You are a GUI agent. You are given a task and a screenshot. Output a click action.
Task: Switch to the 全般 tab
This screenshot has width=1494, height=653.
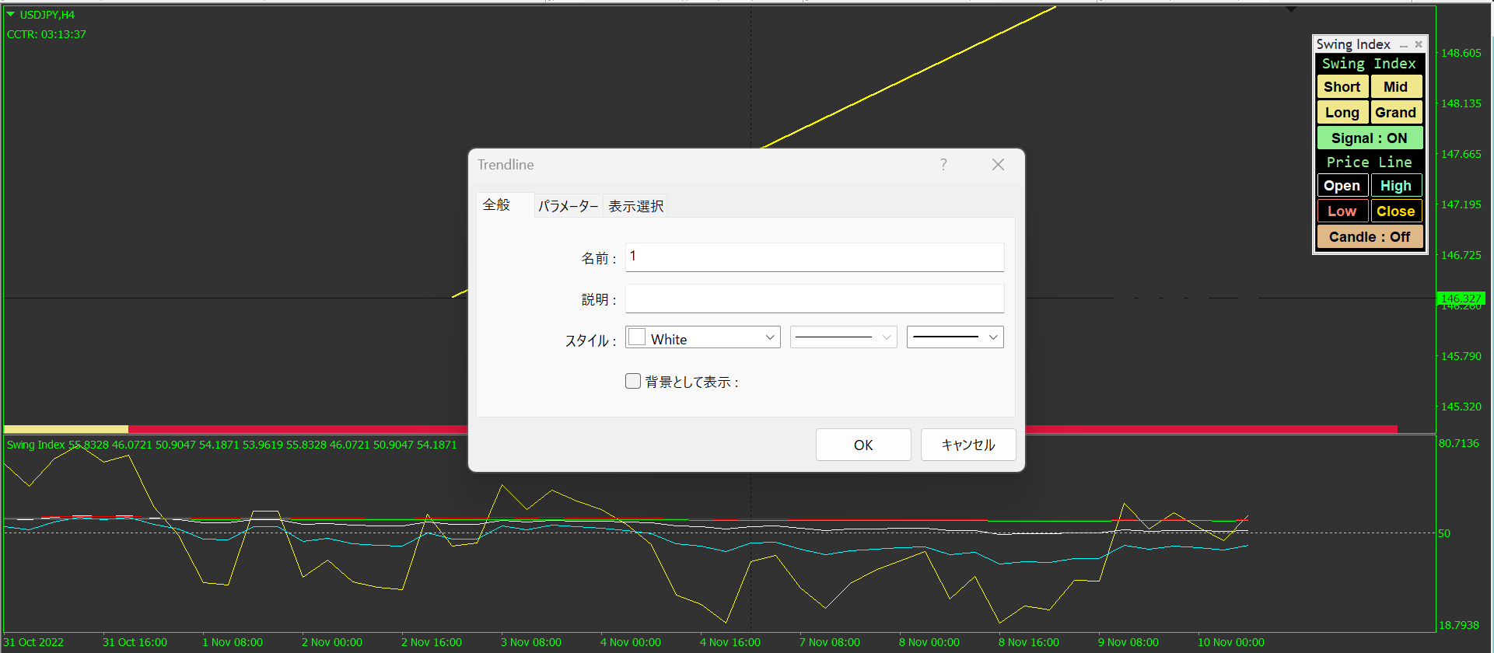pyautogui.click(x=496, y=205)
